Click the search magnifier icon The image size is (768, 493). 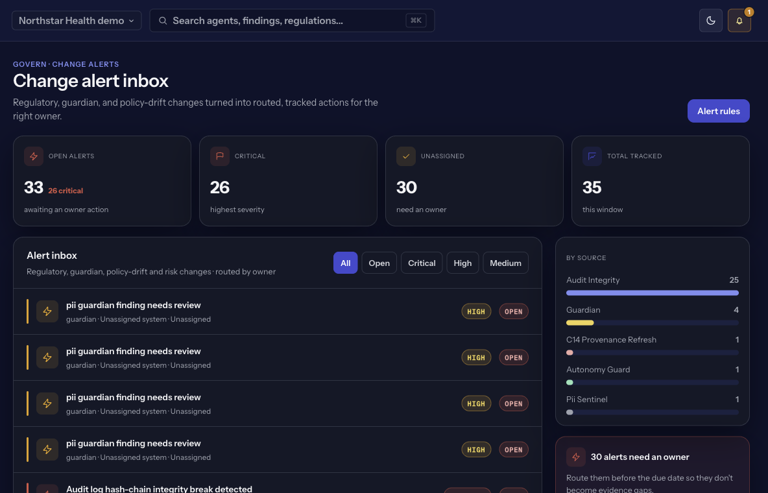163,21
